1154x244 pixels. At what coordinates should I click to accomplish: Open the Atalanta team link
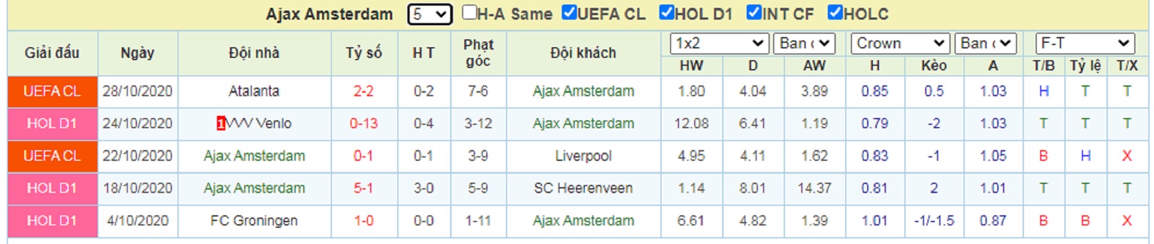click(x=254, y=91)
